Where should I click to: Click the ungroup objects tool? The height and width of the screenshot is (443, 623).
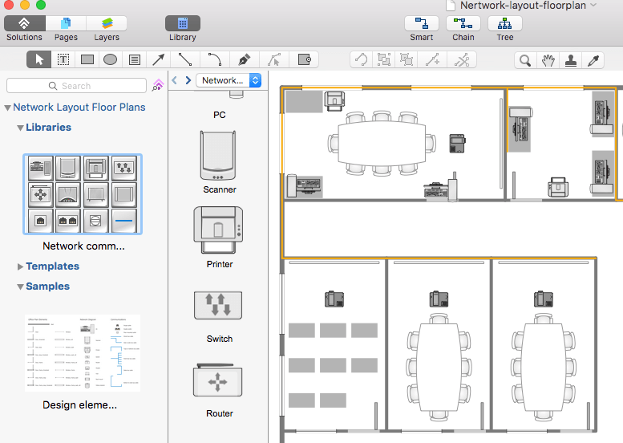(x=407, y=60)
